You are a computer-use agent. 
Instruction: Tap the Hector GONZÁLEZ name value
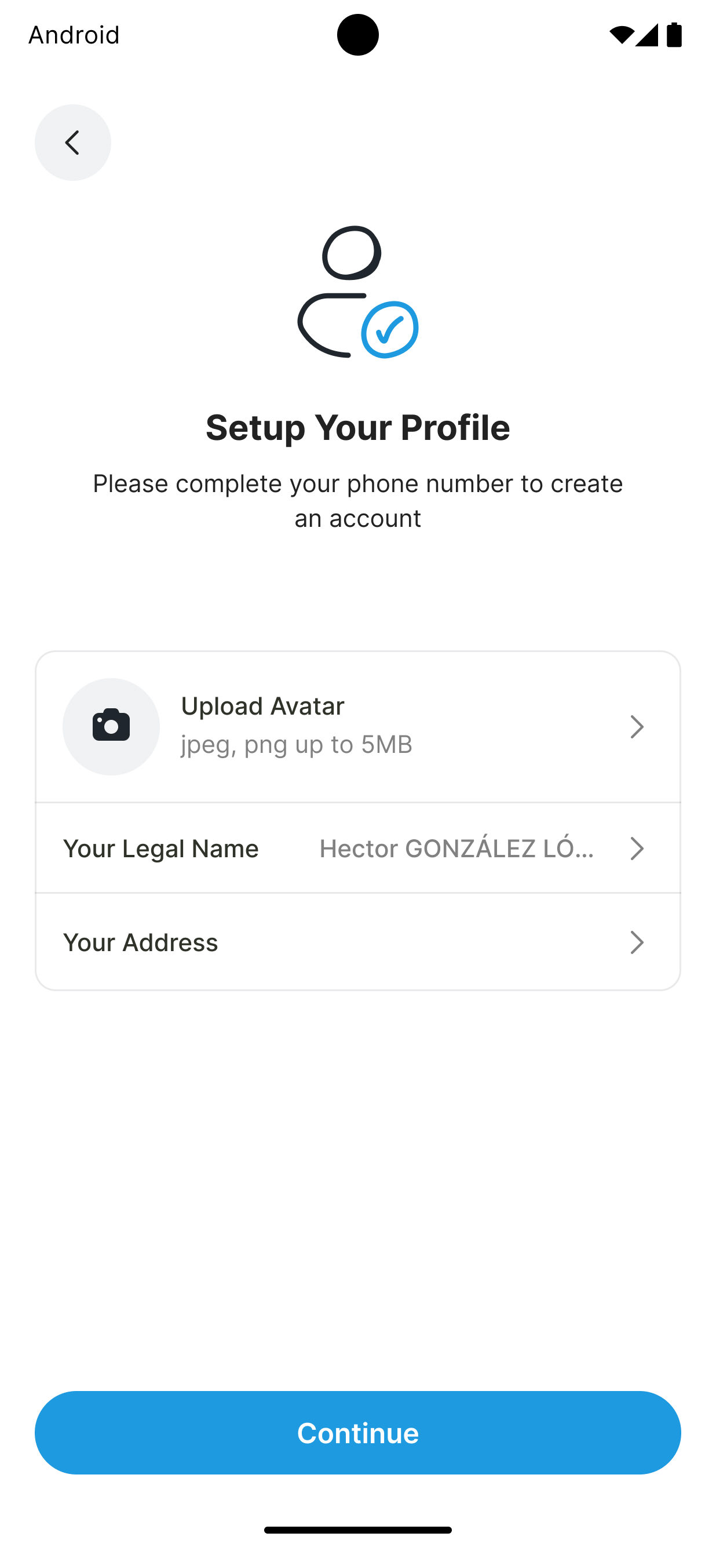click(x=456, y=849)
